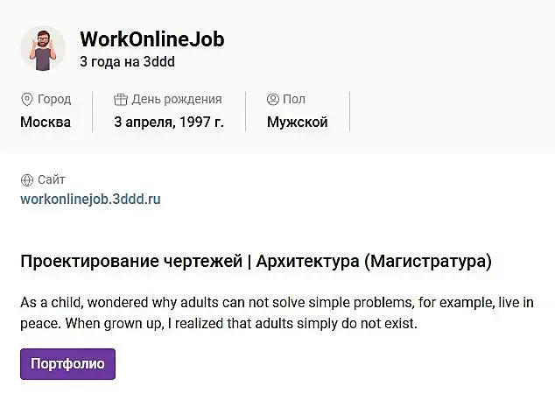The width and height of the screenshot is (555, 400).
Task: Click the 'Архитектура (Магистратура)' heading text
Action: point(374,261)
